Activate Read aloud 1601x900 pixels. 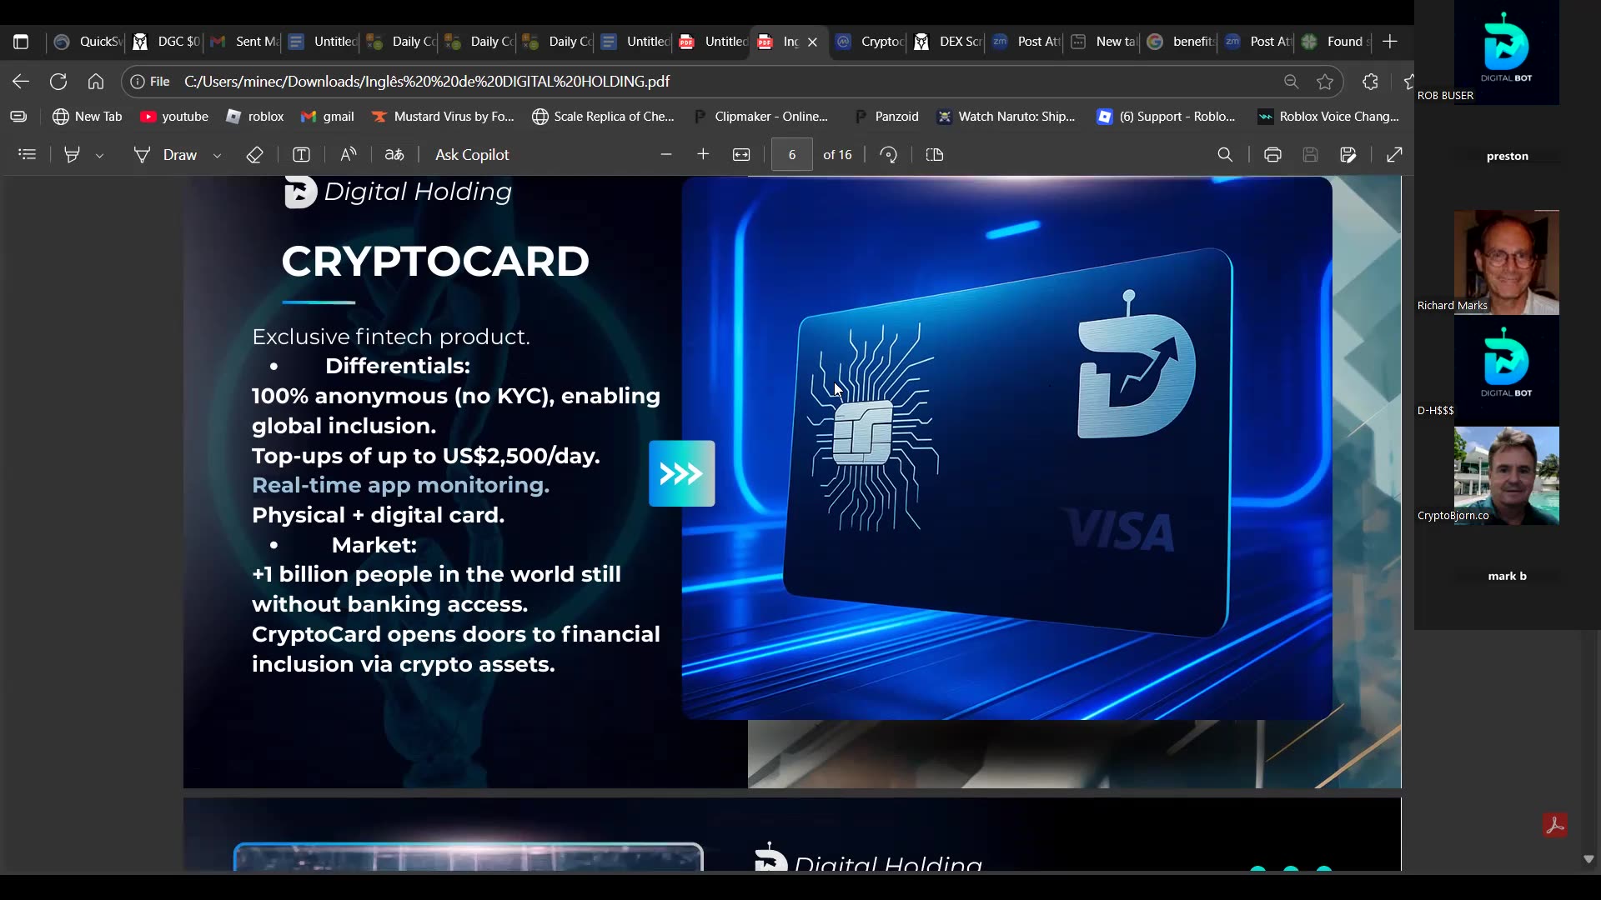pyautogui.click(x=349, y=154)
